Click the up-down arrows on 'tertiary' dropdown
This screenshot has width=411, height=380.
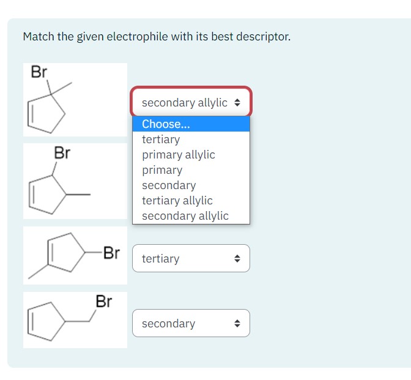click(237, 258)
